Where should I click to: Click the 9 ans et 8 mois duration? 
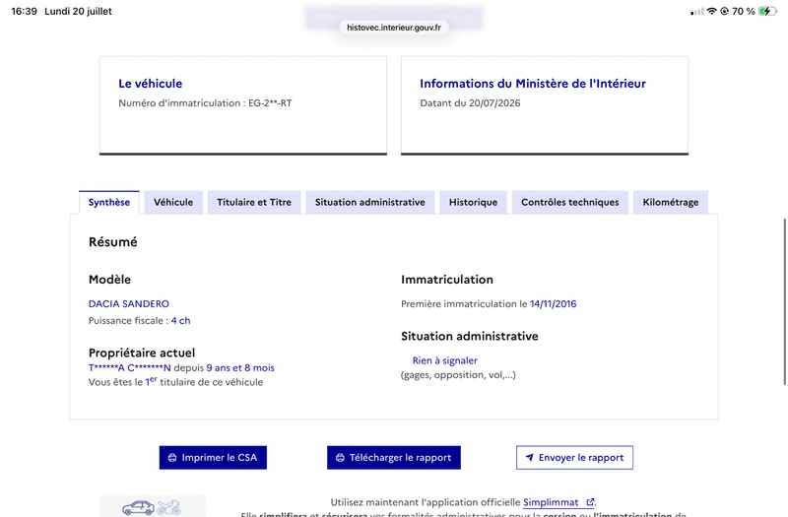pos(240,367)
